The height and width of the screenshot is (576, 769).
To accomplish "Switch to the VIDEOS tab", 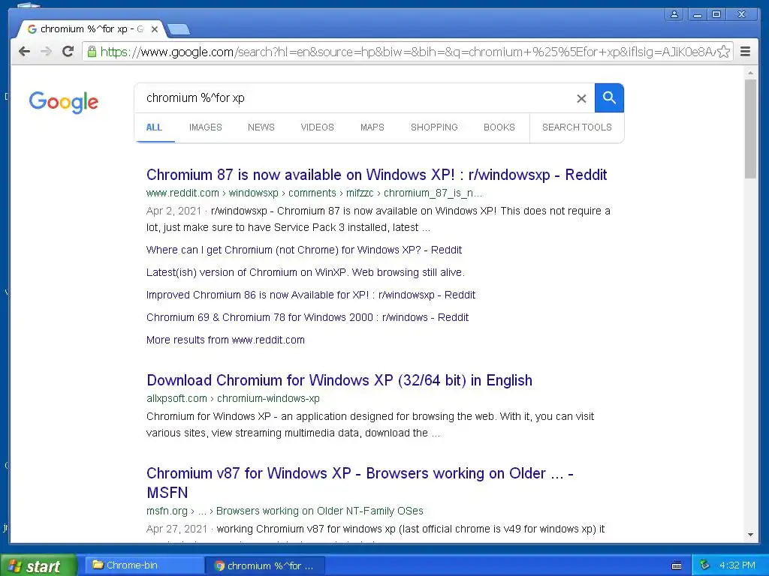I will (x=317, y=127).
